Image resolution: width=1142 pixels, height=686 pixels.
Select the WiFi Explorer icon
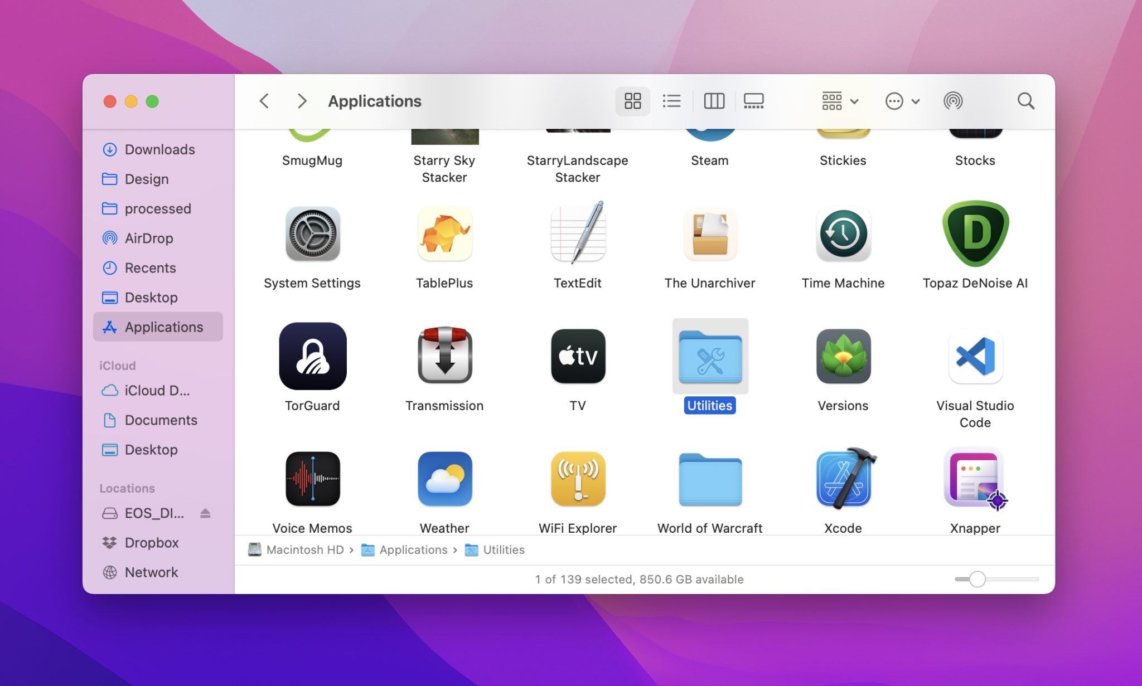tap(578, 479)
